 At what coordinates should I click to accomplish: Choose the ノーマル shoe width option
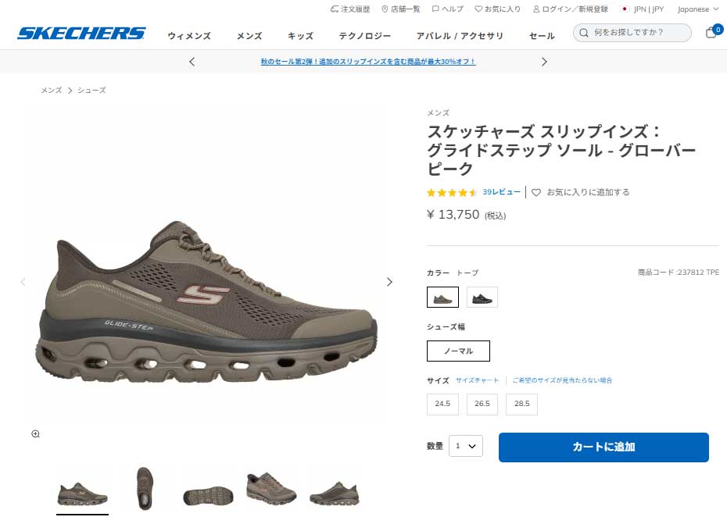pyautogui.click(x=458, y=351)
